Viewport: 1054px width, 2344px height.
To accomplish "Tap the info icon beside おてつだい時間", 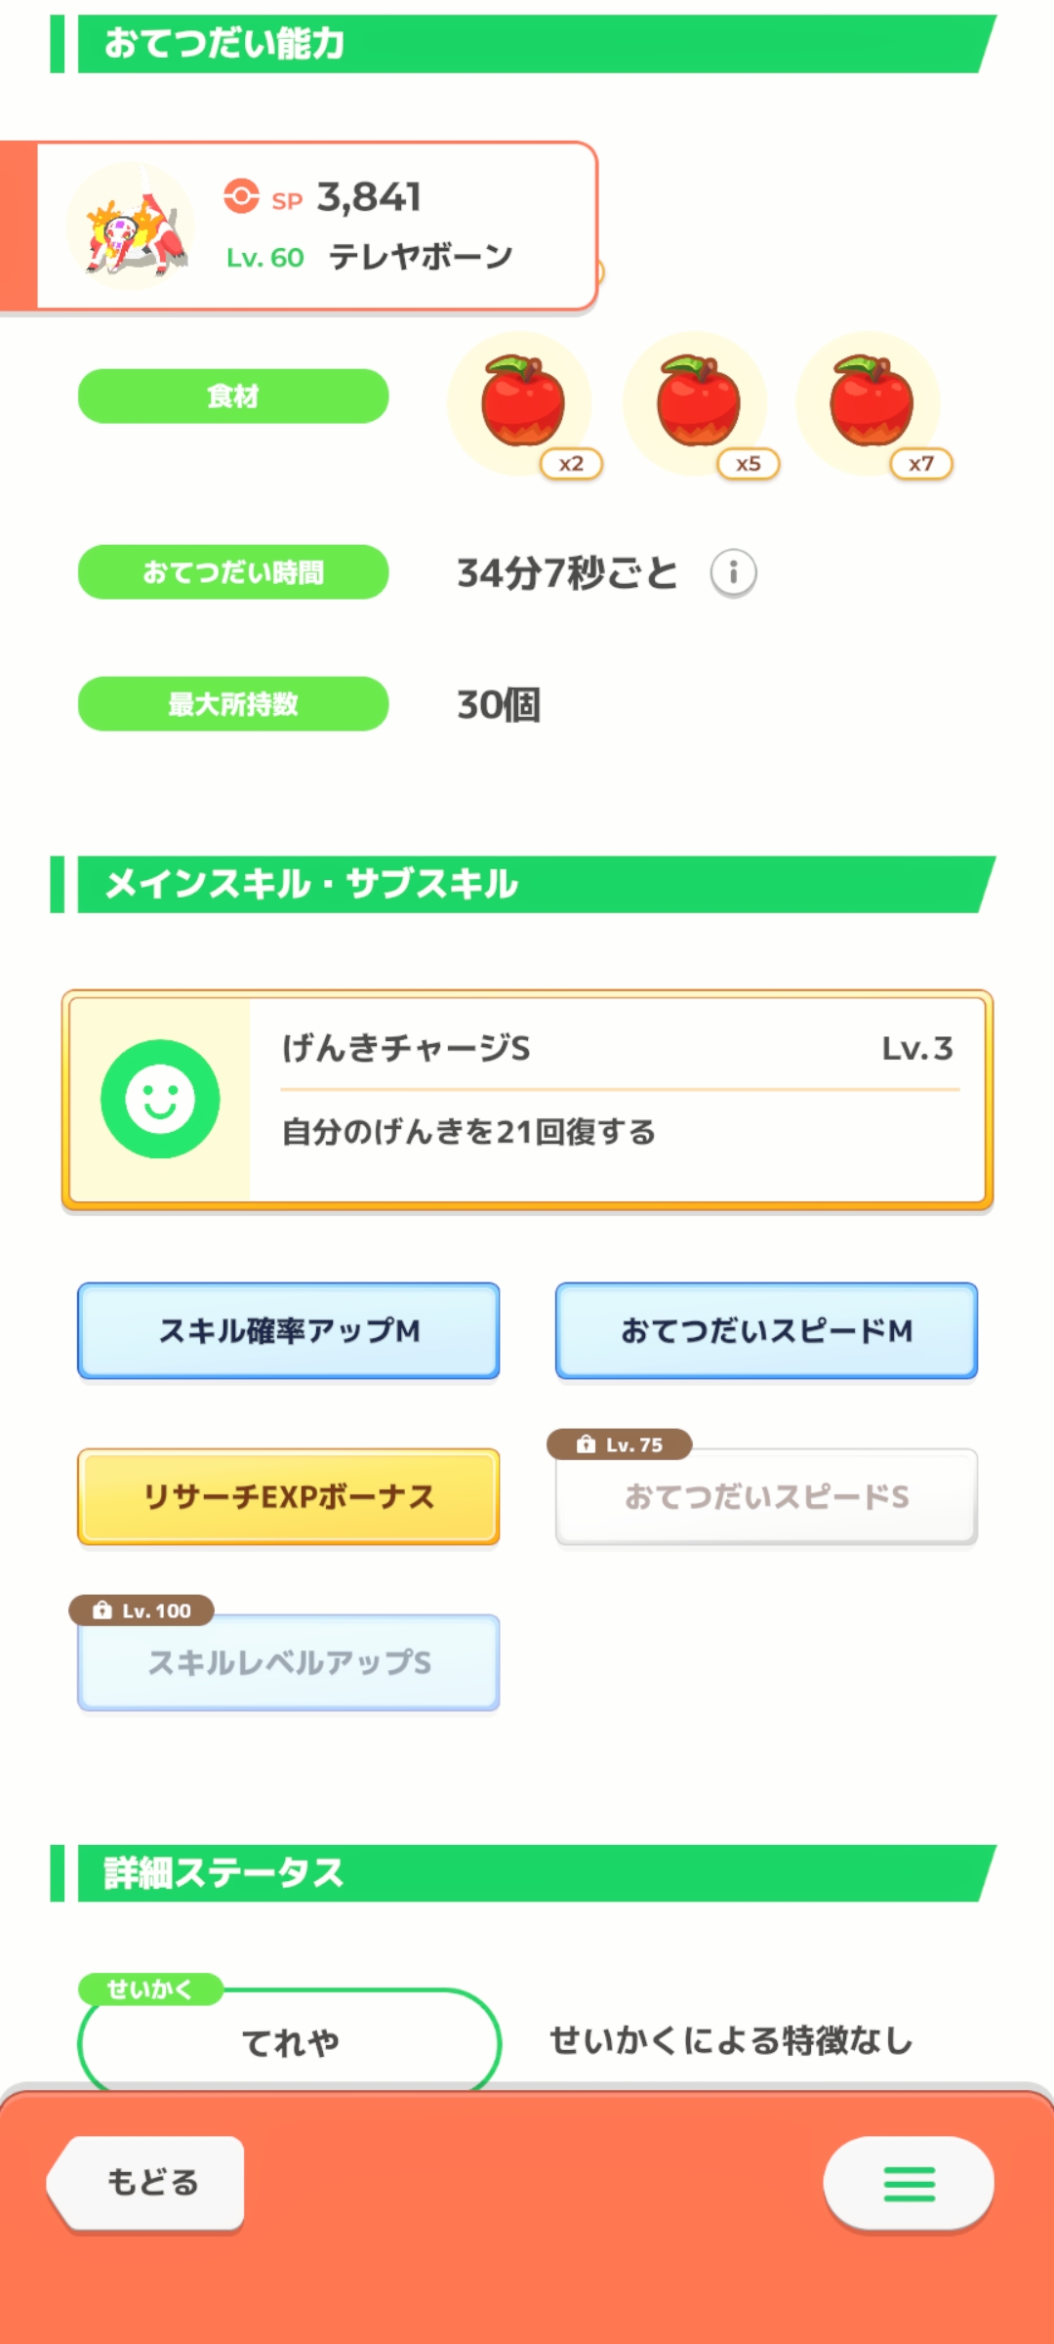I will click(733, 572).
